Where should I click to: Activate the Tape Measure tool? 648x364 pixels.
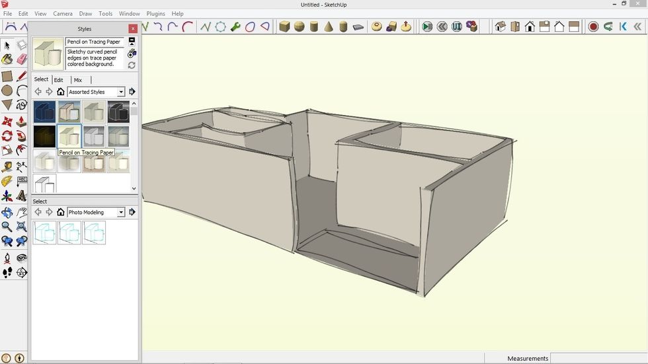(7, 167)
